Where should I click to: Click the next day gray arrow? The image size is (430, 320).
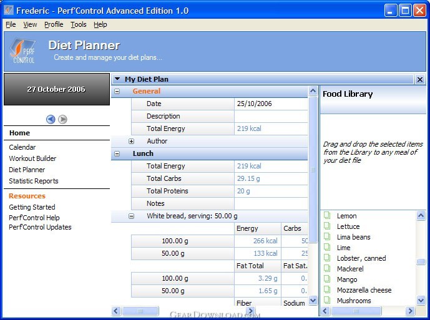(62, 119)
